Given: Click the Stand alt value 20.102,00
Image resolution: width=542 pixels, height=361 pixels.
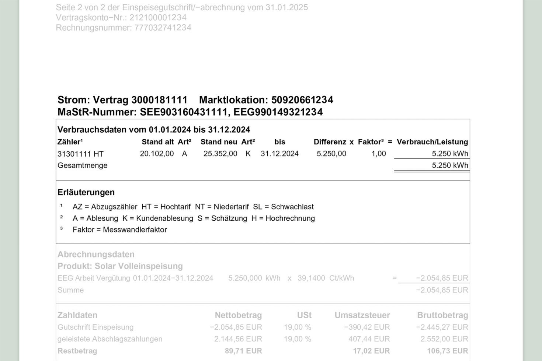Looking at the screenshot, I should (157, 154).
